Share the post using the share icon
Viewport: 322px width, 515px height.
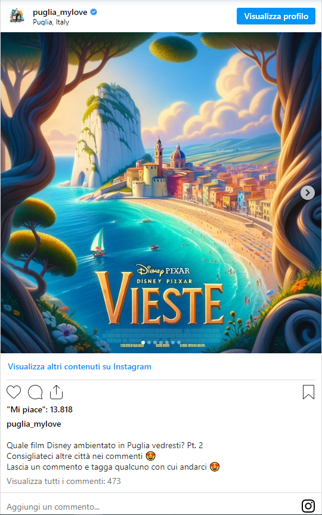pos(57,392)
